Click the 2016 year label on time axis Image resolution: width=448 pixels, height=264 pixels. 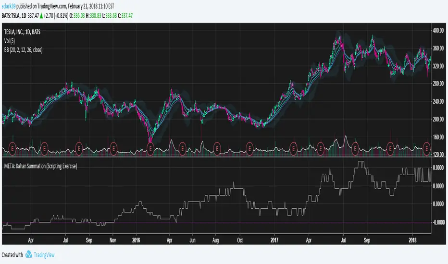click(x=136, y=240)
